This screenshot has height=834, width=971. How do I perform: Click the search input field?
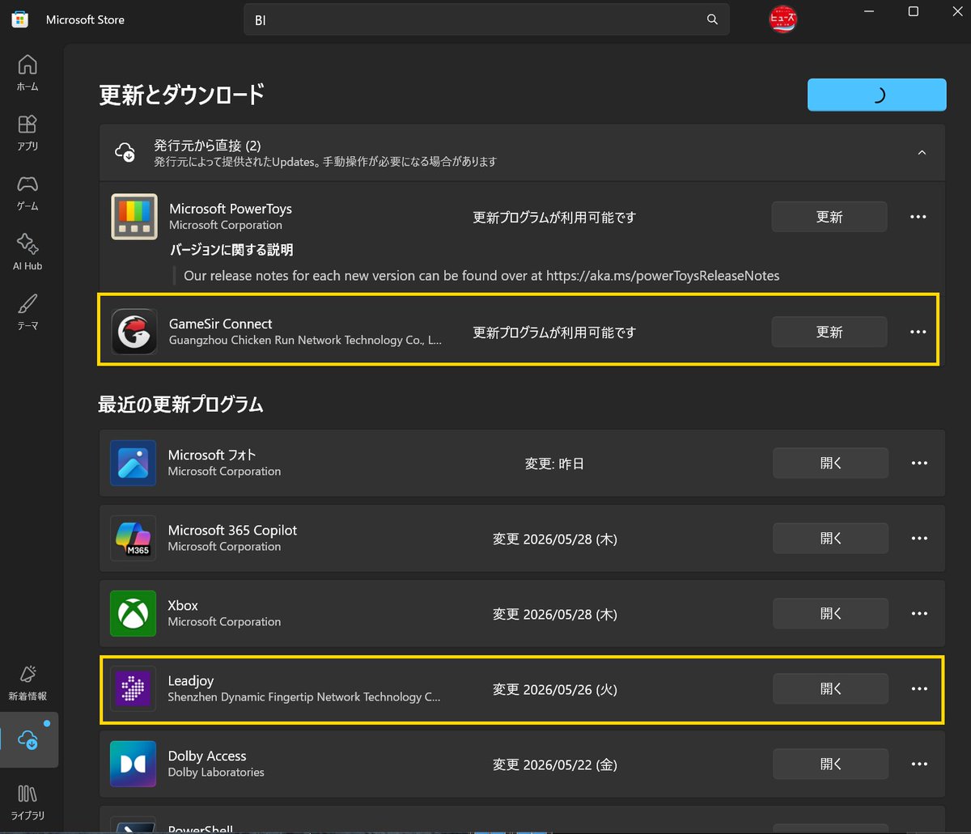486,19
